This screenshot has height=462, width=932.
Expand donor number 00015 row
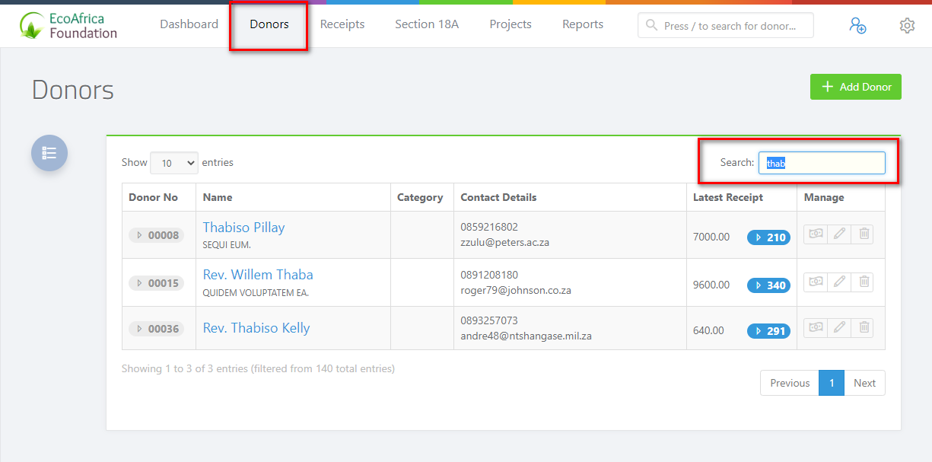(157, 283)
